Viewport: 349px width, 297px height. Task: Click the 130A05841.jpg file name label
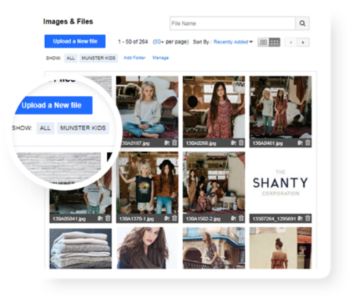pyautogui.click(x=69, y=219)
